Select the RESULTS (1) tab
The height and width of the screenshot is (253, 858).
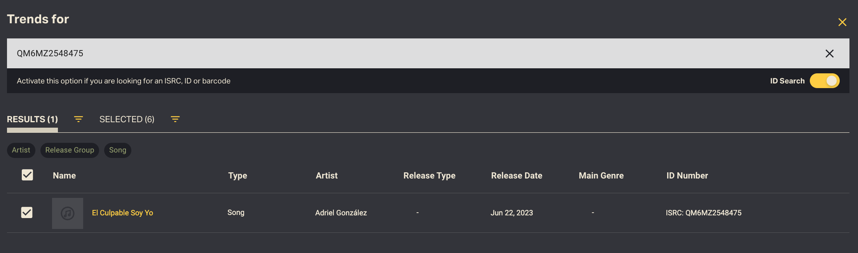click(32, 119)
